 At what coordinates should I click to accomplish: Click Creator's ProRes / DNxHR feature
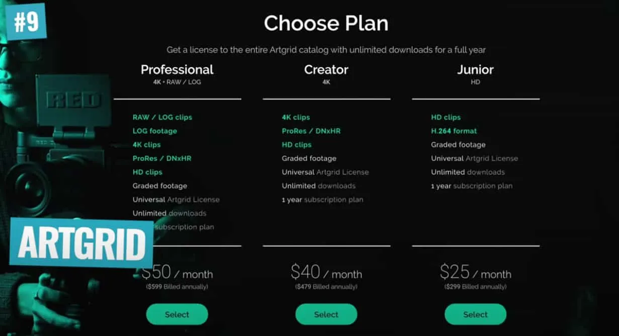click(x=311, y=131)
